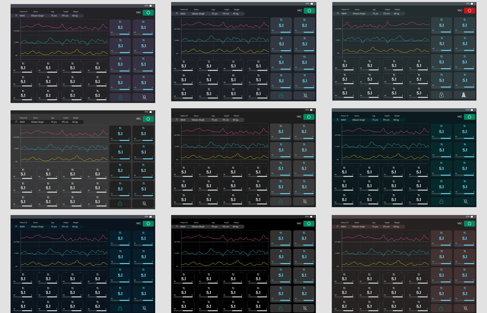Image resolution: width=487 pixels, height=313 pixels.
Task: Click the green lock icon on teal-themed screen
Action: point(441,201)
